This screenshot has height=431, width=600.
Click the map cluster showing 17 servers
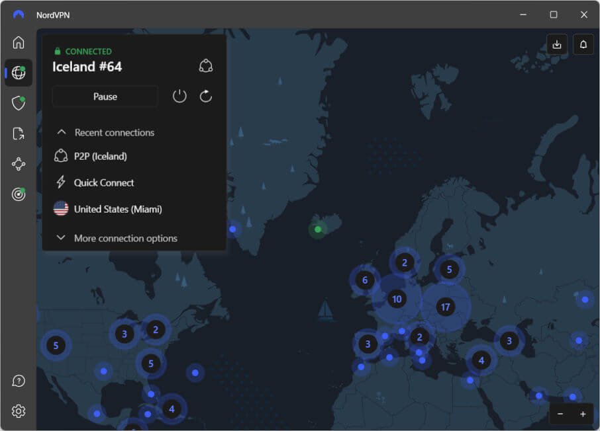tap(446, 307)
